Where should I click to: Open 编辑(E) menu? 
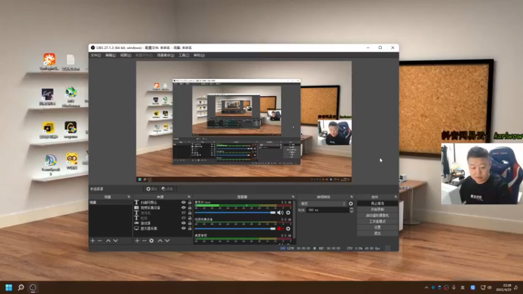[x=110, y=56]
